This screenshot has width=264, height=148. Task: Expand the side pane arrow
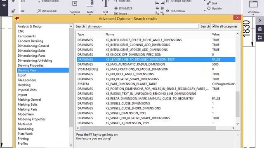pos(260,21)
